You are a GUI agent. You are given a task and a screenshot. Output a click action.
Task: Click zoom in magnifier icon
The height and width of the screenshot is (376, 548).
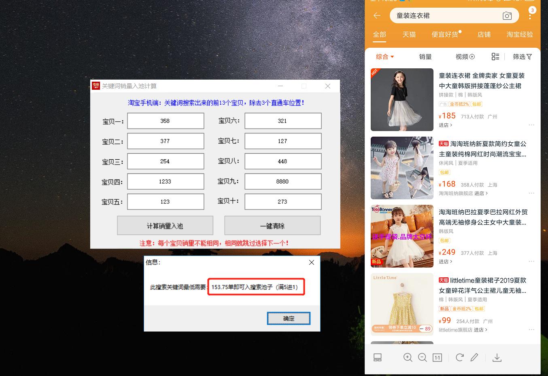[408, 357]
